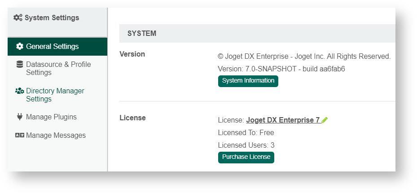This screenshot has width=417, height=193.
Task: Go to Datasource & Profile Settings
Action: [x=58, y=69]
